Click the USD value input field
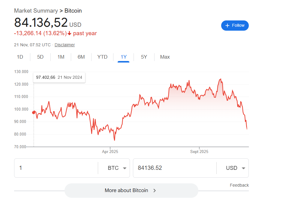This screenshot has height=208, width=301. pyautogui.click(x=174, y=168)
